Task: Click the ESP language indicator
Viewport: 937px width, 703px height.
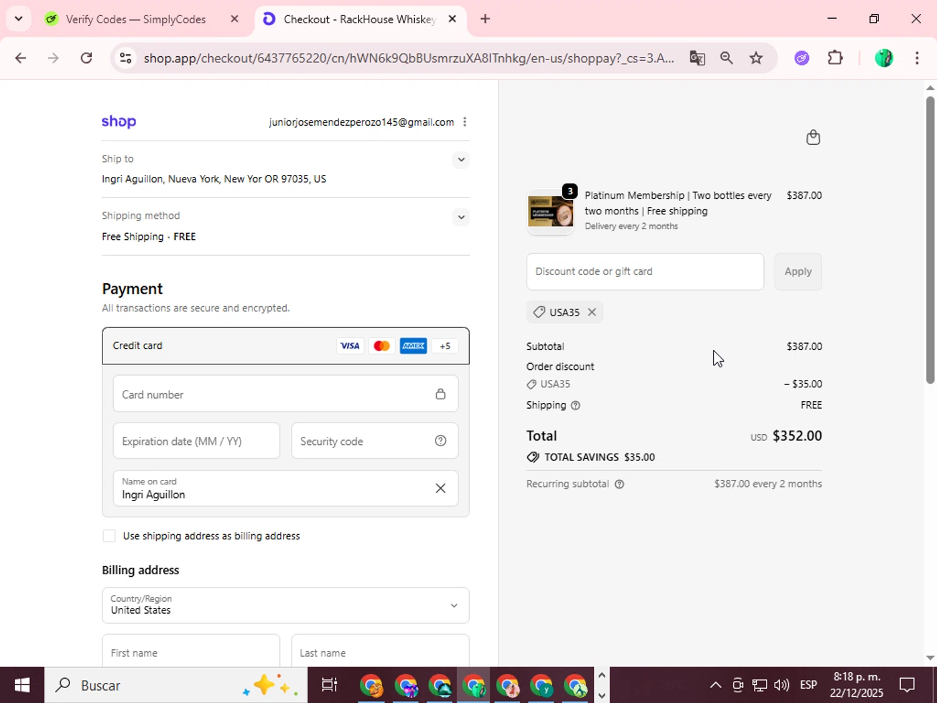Action: point(808,685)
